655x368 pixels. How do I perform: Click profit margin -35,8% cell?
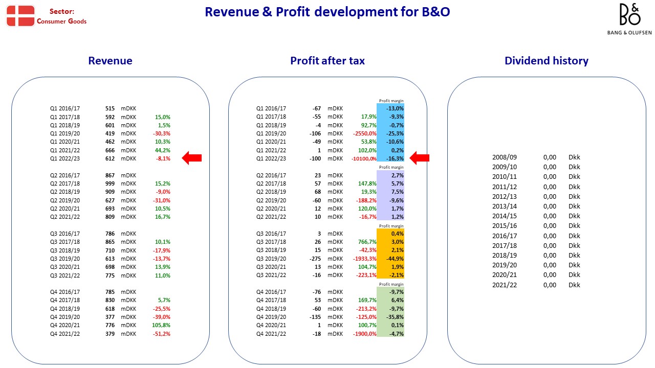390,317
